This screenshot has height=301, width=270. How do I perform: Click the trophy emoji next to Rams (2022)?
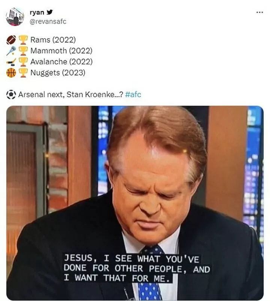pos(23,40)
